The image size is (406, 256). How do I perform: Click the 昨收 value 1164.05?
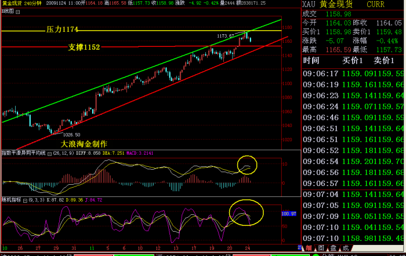pos(389,23)
